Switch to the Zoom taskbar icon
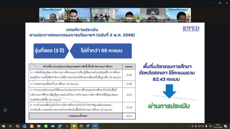Image resolution: width=230 pixels, height=129 pixels. coord(95,126)
